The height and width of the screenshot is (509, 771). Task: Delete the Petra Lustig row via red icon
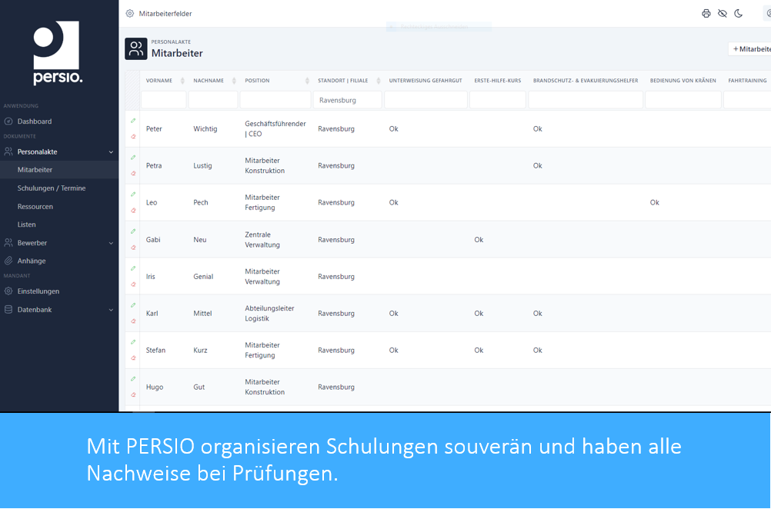(133, 174)
